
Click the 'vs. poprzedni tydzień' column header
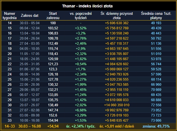[x=81, y=16]
